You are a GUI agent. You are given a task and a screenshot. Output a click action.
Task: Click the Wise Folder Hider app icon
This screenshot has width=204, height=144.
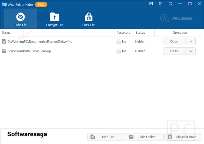[4, 4]
